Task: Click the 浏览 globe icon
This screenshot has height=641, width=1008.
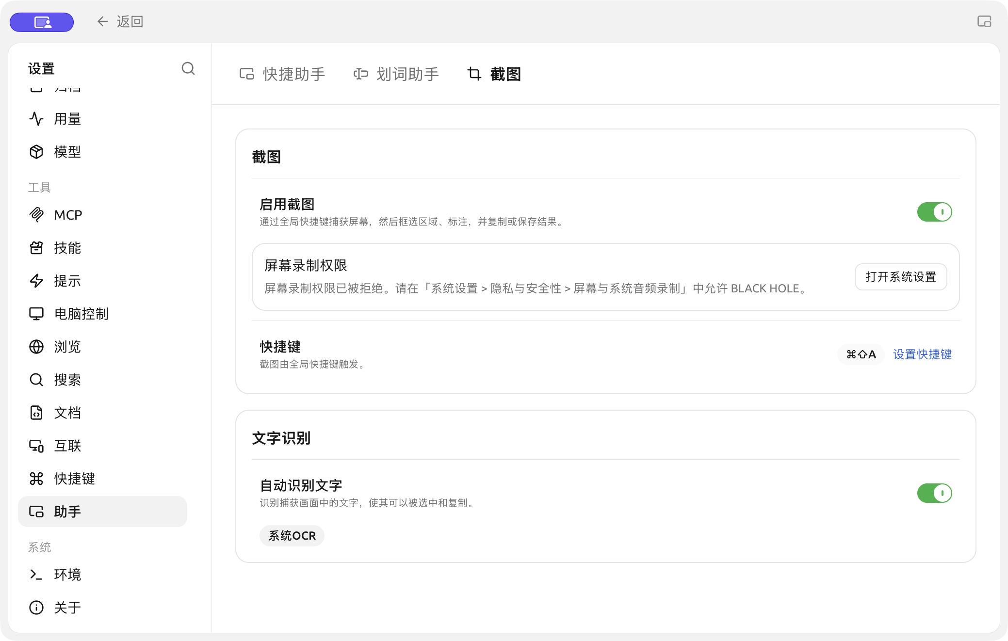Action: 36,347
